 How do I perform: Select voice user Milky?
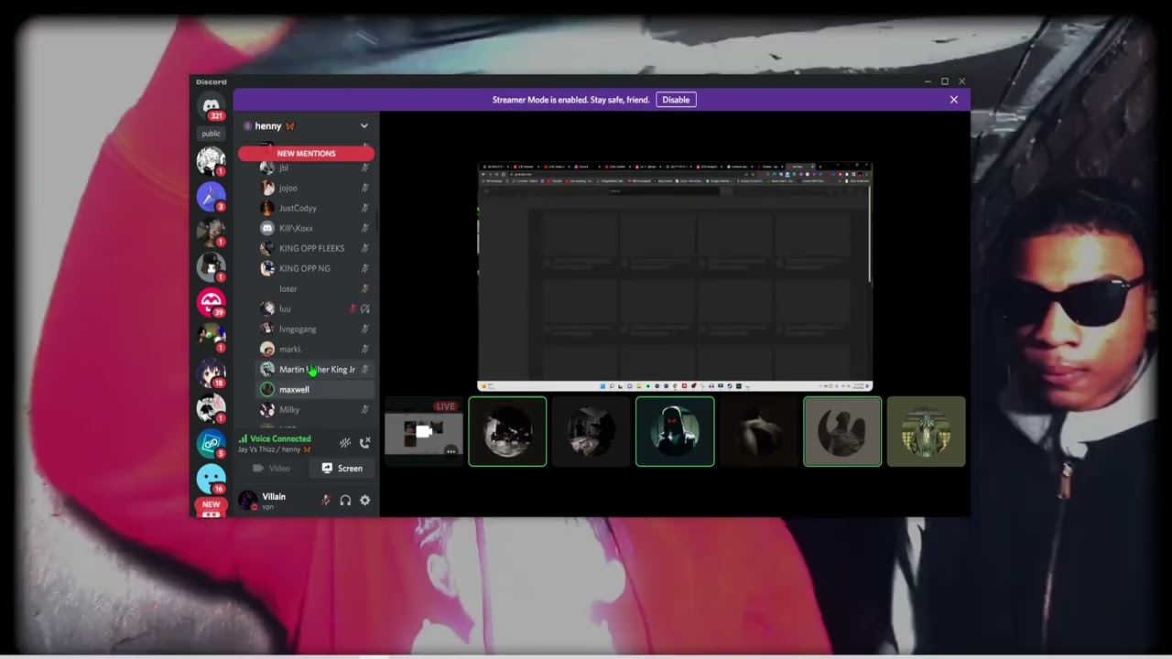(316, 409)
